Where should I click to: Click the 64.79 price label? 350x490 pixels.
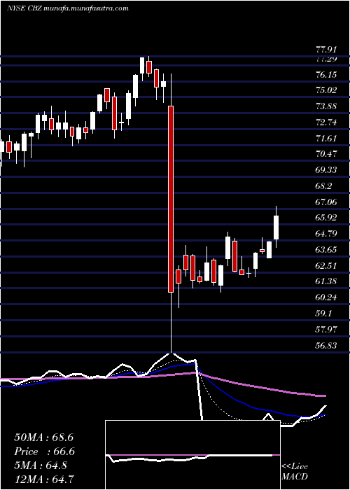pyautogui.click(x=326, y=233)
